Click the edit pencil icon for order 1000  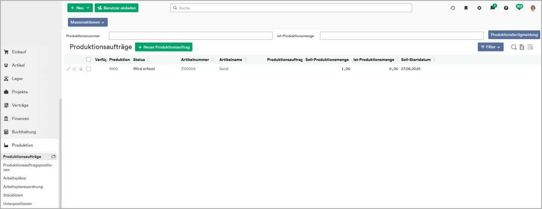pyautogui.click(x=68, y=69)
